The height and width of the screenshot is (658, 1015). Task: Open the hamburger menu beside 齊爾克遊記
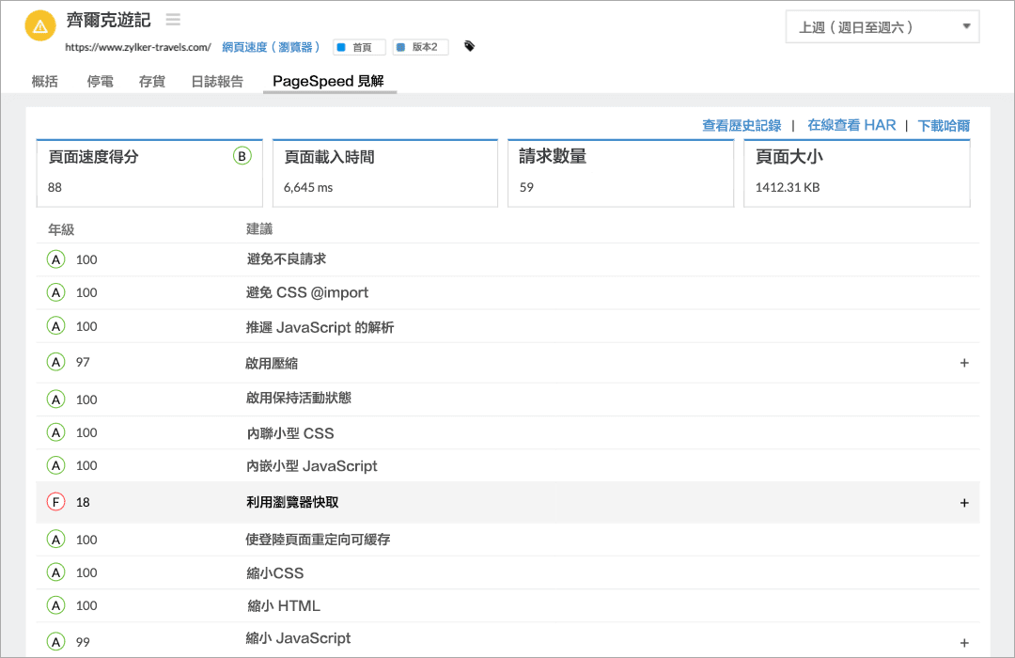172,19
